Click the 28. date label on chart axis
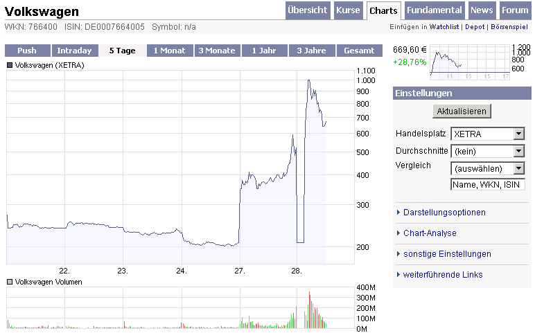The image size is (535, 333). coord(297,271)
